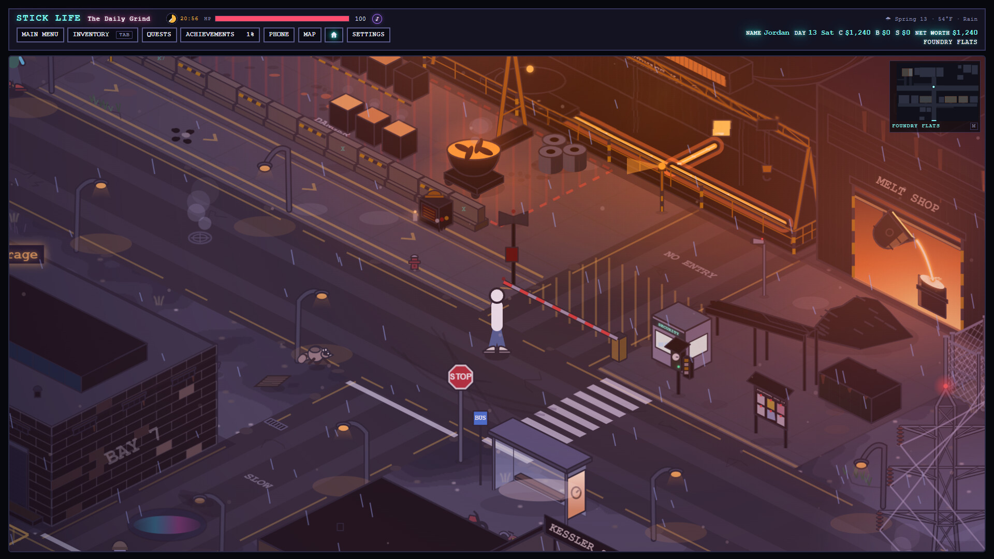Viewport: 994px width, 559px height.
Task: Click the KESSLER sign
Action: point(572,537)
